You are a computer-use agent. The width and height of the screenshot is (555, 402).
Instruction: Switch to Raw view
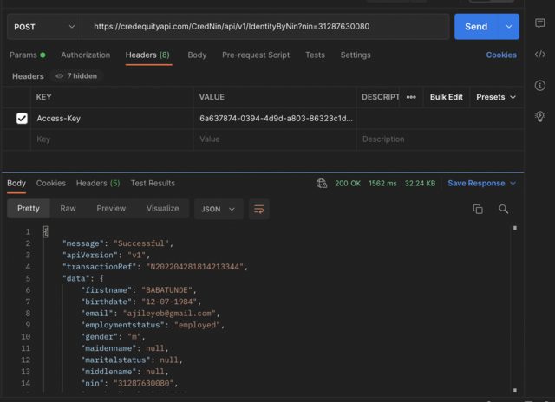tap(68, 209)
